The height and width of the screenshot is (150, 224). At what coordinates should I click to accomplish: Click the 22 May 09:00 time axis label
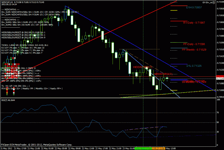(x=75, y=149)
